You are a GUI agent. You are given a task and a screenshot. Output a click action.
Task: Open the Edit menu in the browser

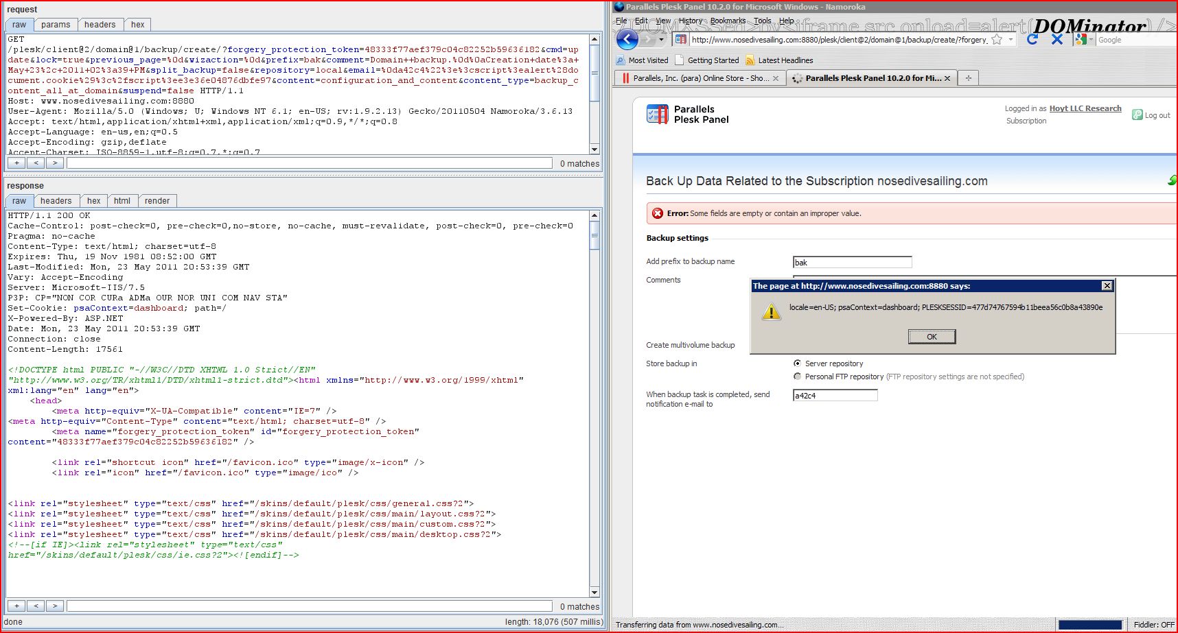(641, 21)
